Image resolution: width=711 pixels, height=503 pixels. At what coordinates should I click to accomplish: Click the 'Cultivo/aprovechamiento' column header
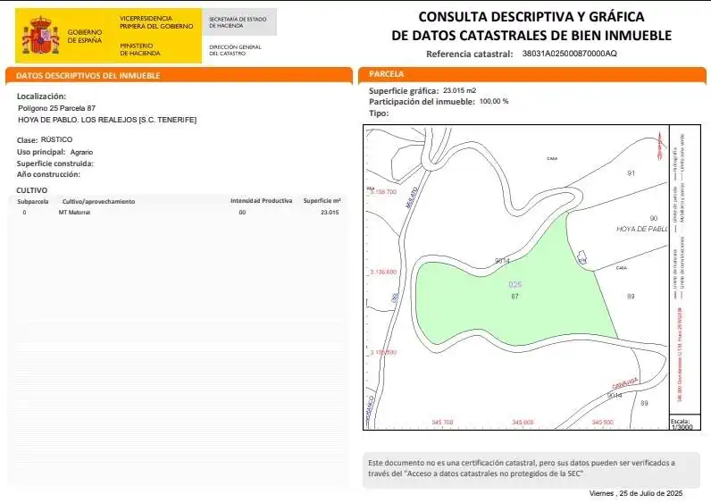(98, 201)
